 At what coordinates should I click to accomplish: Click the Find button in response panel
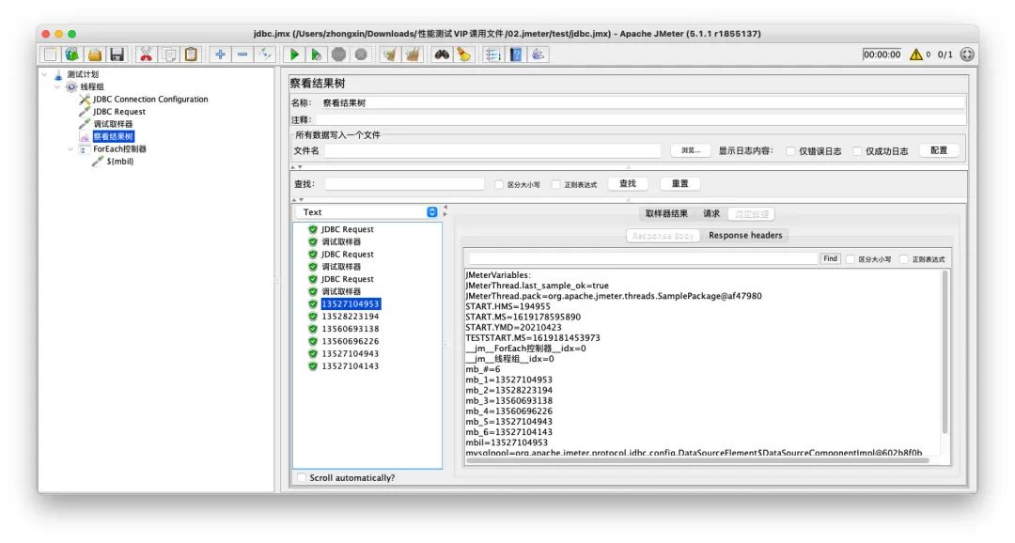point(830,259)
